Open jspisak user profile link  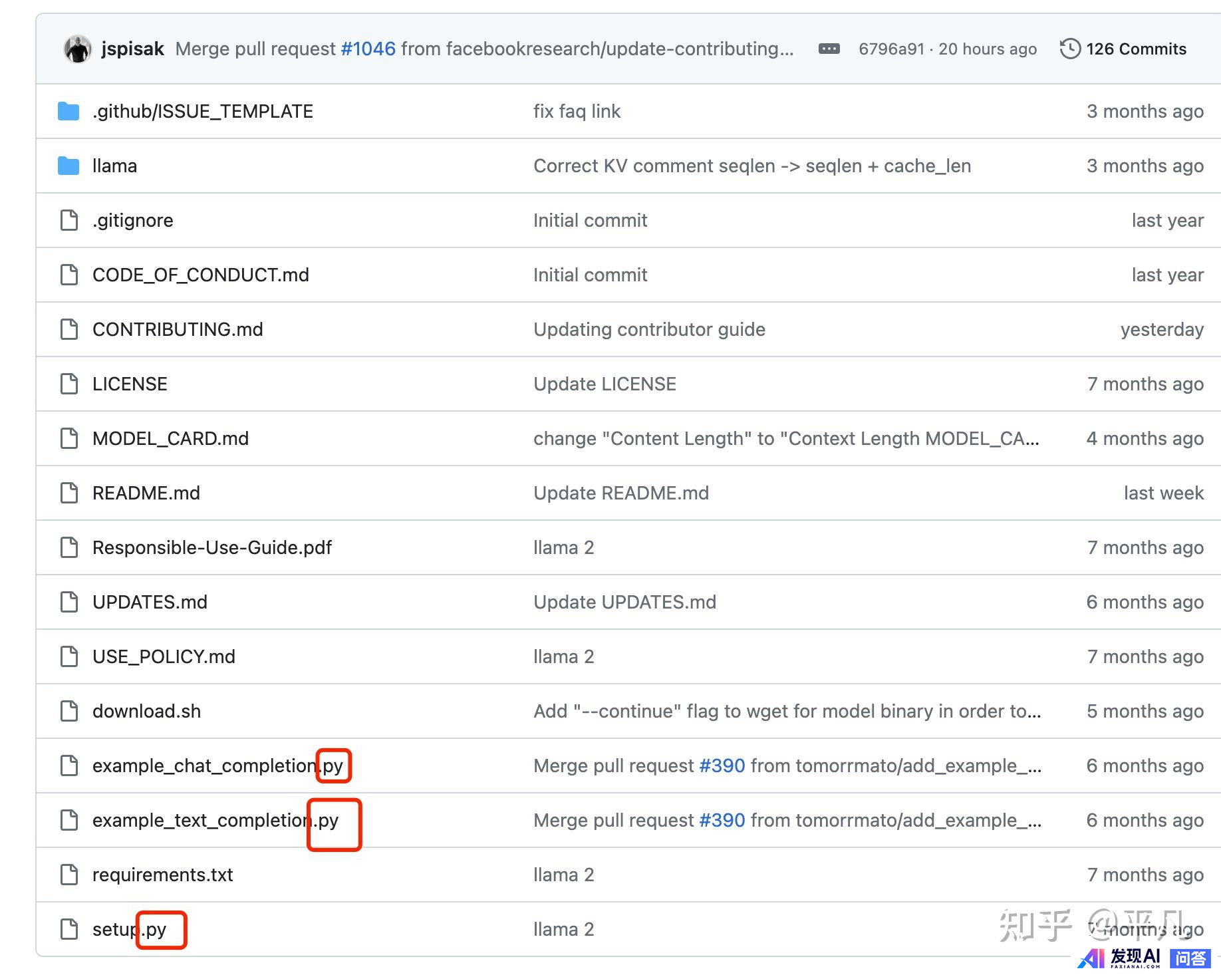point(132,49)
